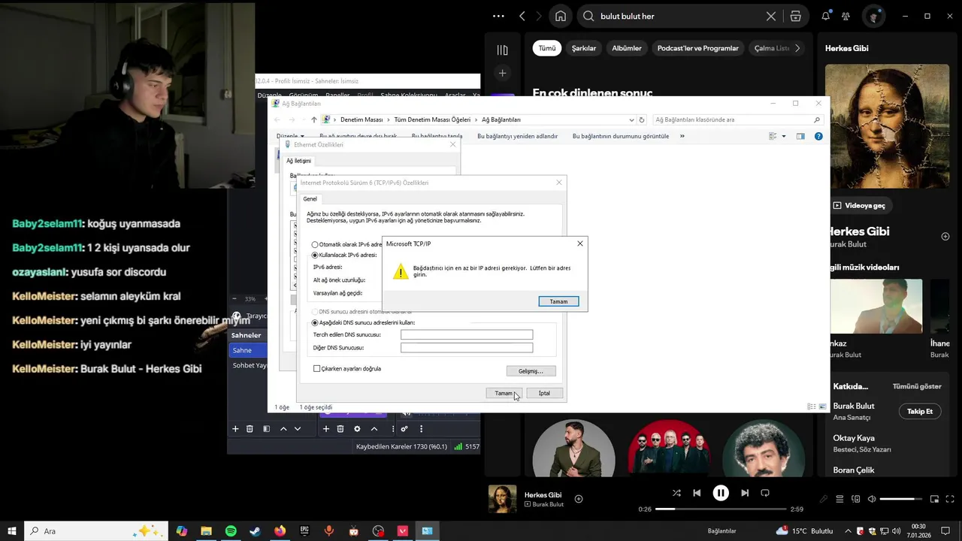The image size is (962, 541).
Task: Open Steam from Windows taskbar
Action: click(x=255, y=531)
